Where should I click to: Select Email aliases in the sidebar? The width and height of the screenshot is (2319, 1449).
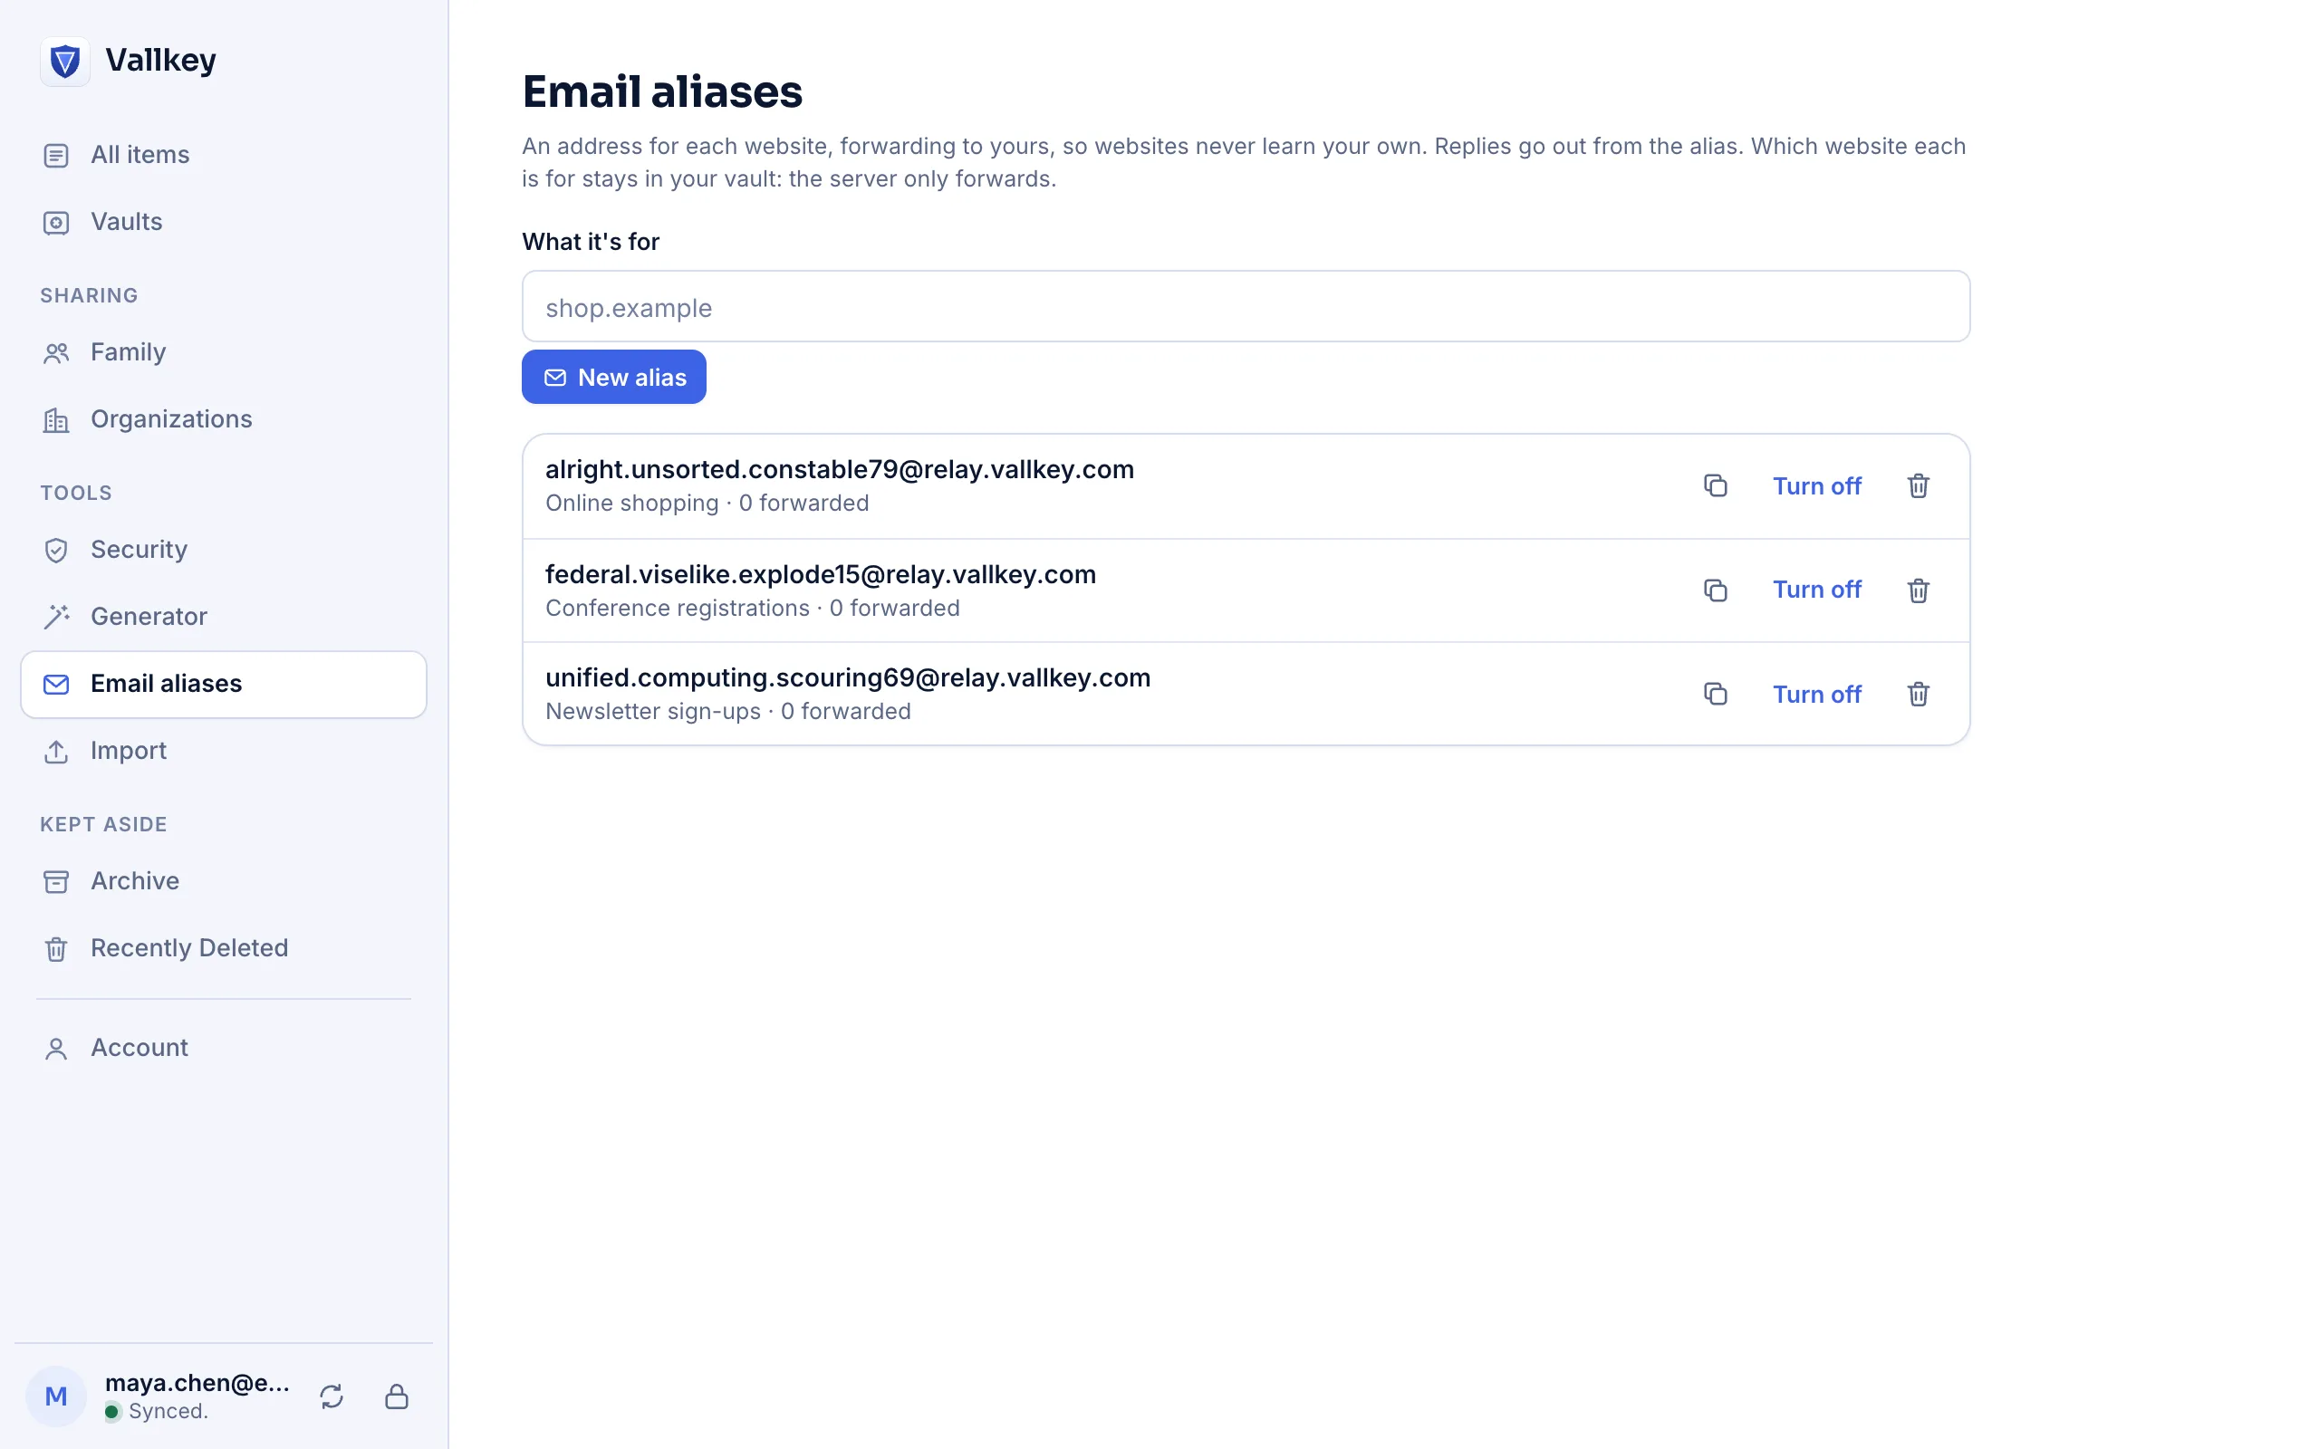coord(223,685)
